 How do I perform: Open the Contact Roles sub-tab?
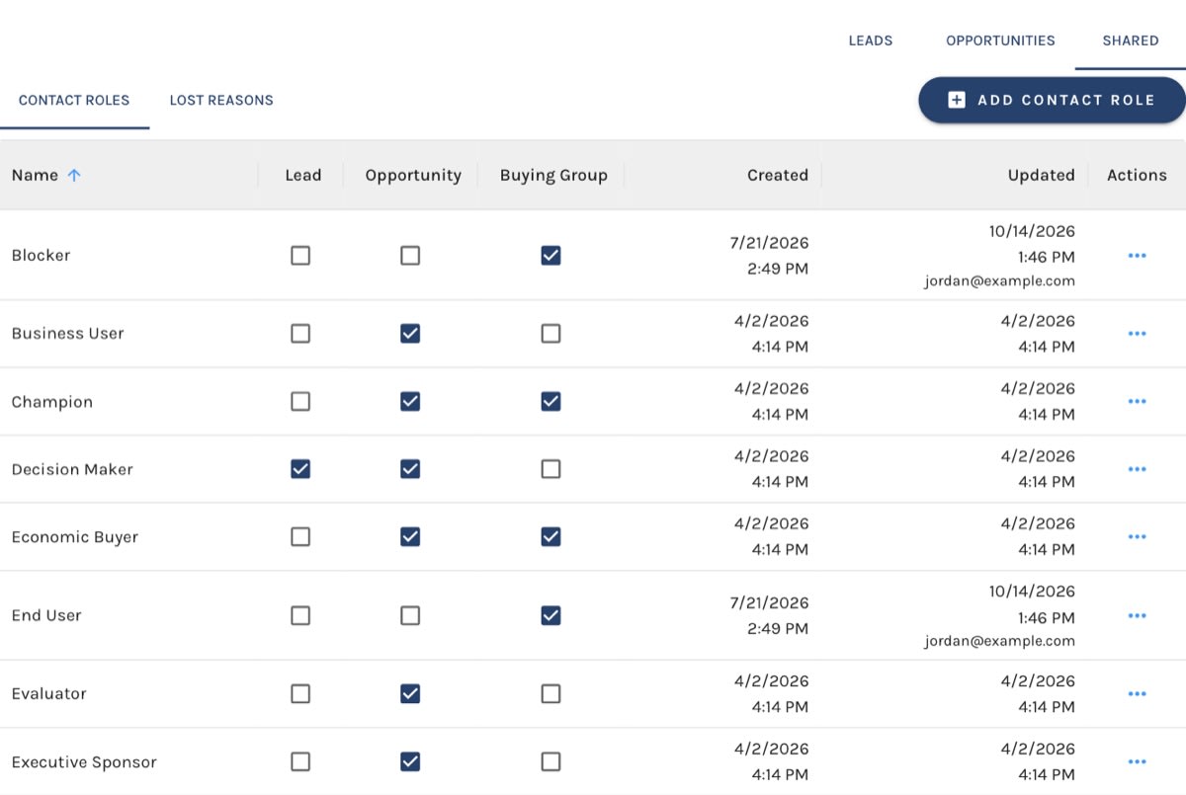tap(74, 100)
